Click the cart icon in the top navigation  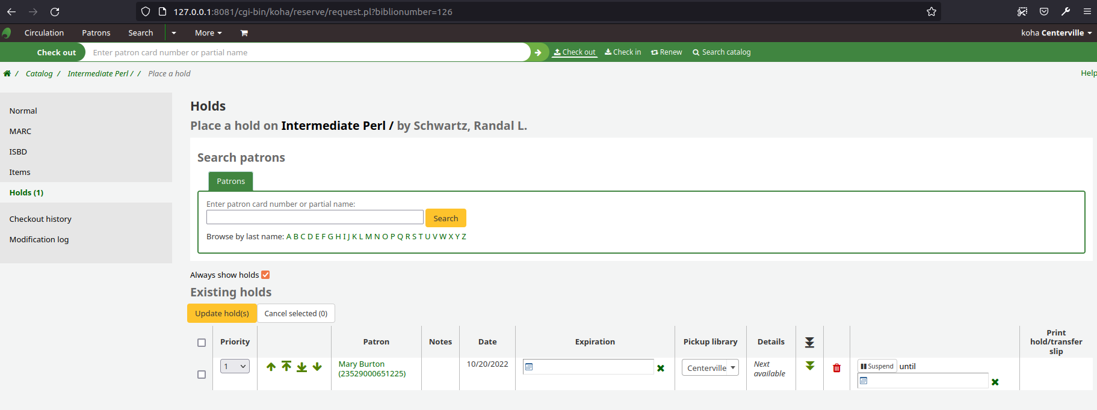244,33
